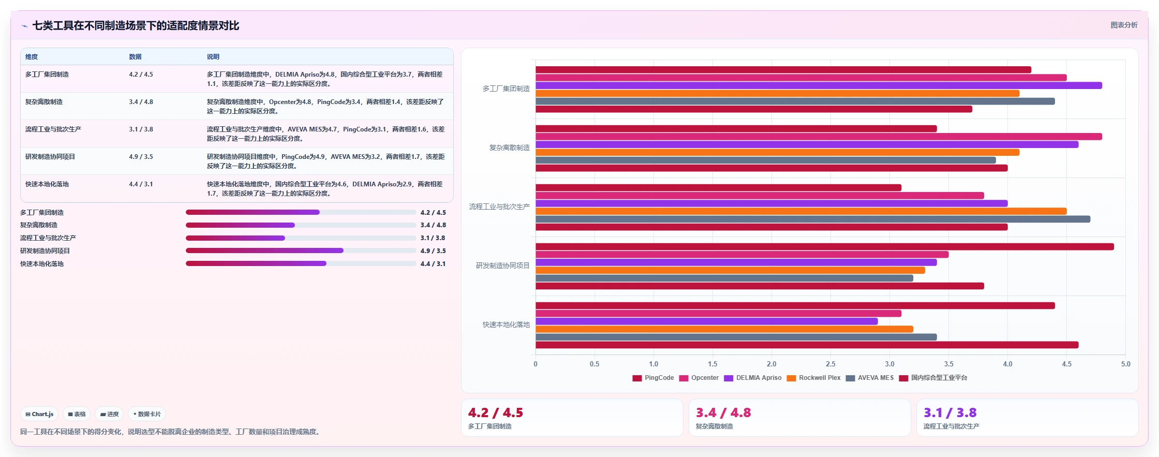Click the icon beside the panel title
1159x457 pixels.
pos(24,26)
